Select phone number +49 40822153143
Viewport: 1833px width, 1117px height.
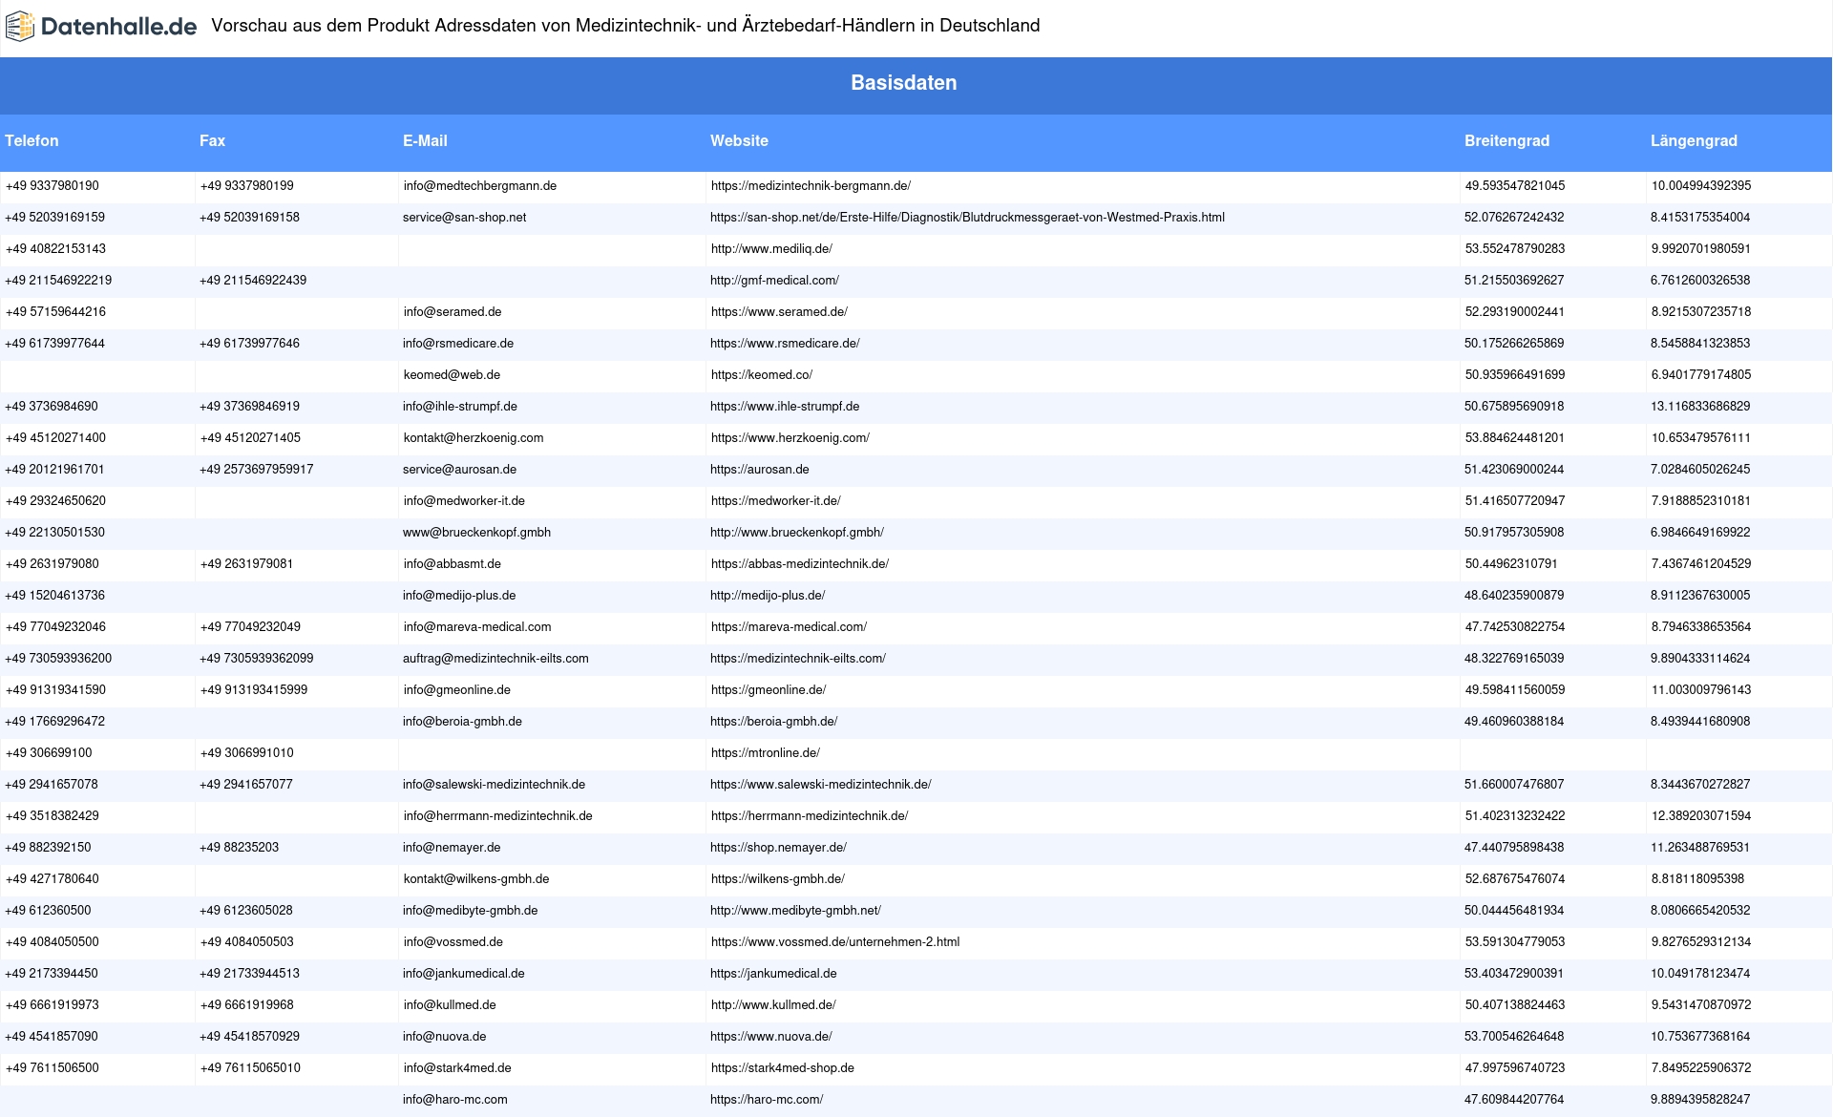(55, 249)
